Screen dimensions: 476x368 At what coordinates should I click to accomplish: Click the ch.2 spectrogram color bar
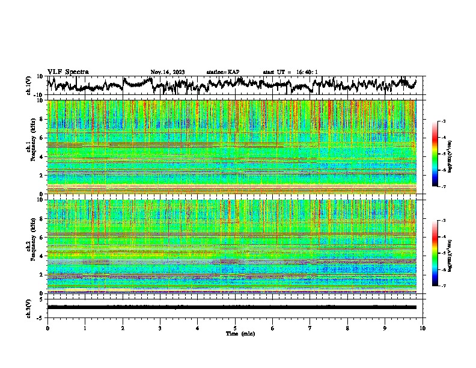[x=435, y=253]
